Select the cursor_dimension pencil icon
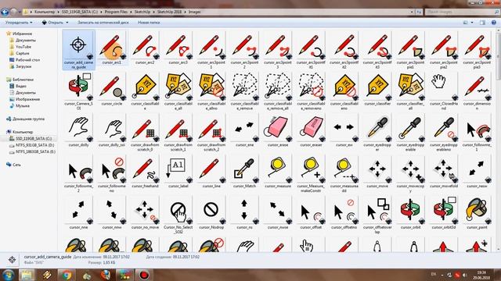501x281 pixels. point(477,87)
